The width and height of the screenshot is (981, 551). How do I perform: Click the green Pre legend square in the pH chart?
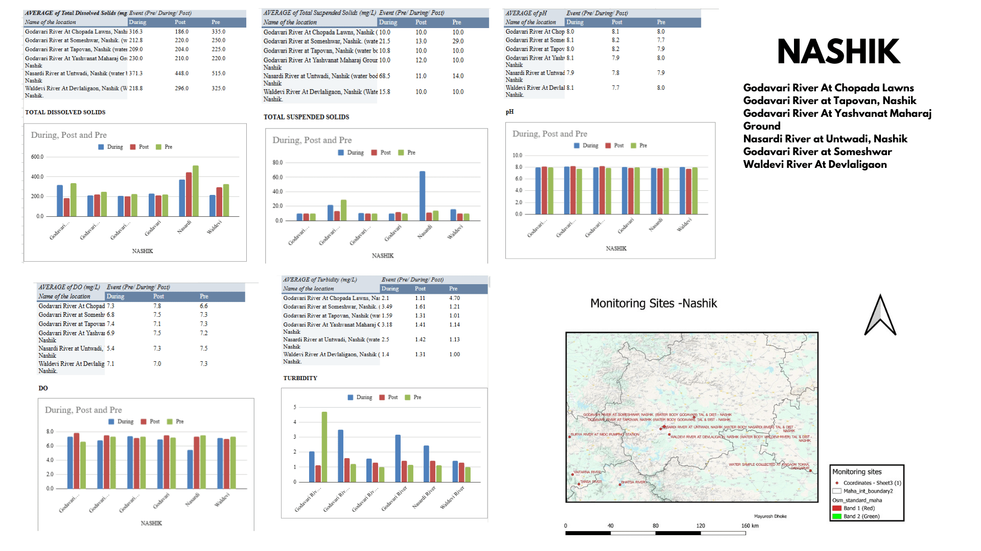point(634,145)
